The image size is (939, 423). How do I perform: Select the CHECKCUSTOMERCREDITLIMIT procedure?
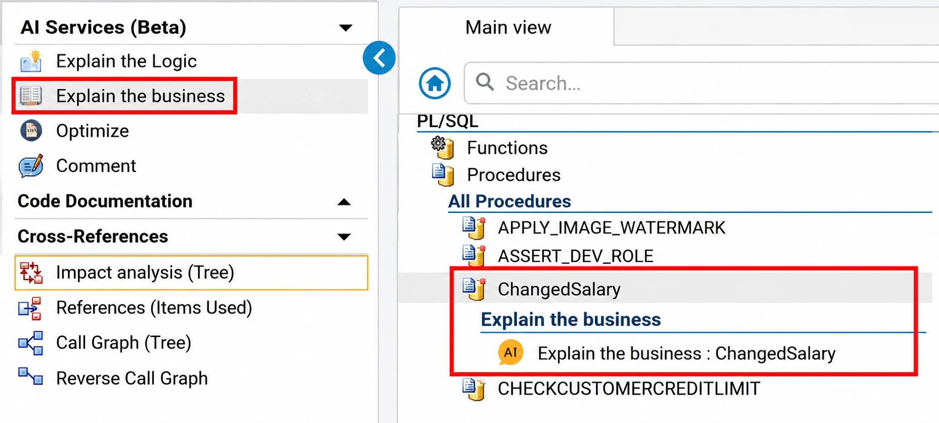(629, 389)
